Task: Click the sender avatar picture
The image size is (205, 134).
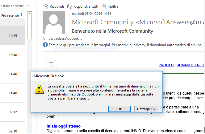Action: click(x=54, y=22)
